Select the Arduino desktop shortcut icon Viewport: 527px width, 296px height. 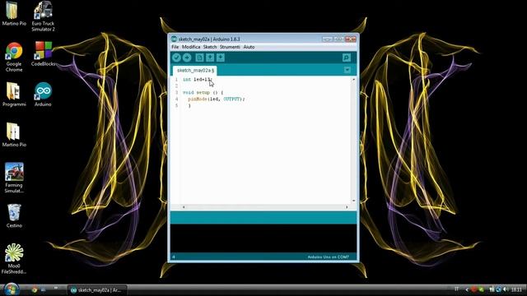coord(43,95)
